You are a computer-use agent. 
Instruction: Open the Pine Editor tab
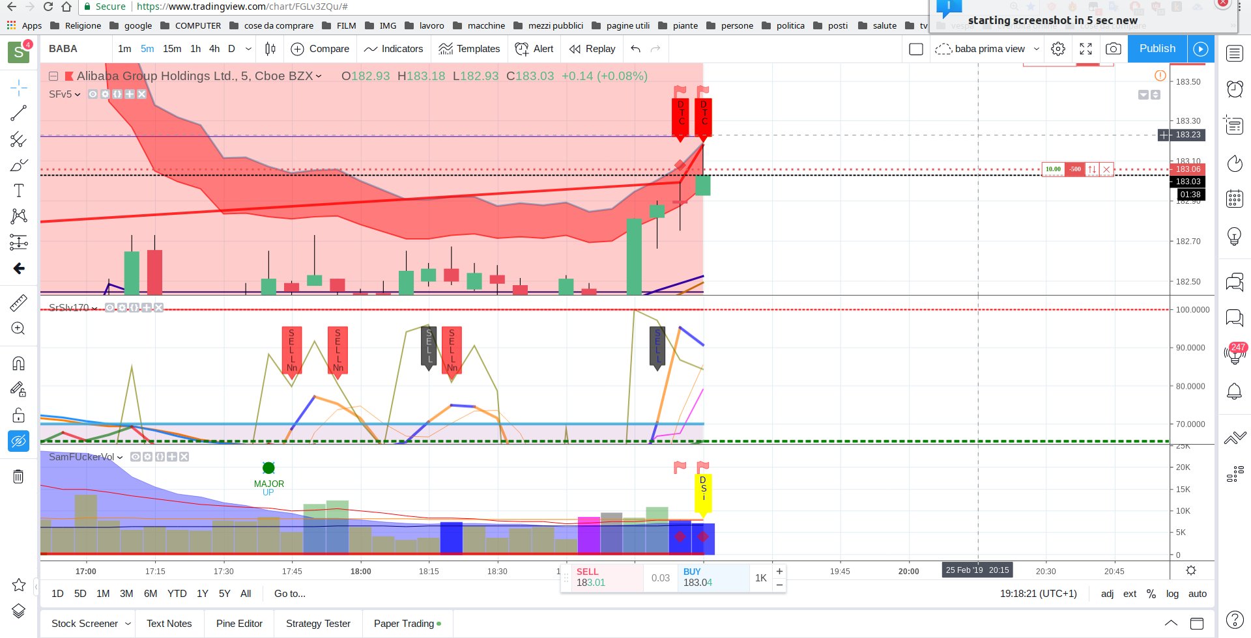pyautogui.click(x=239, y=624)
